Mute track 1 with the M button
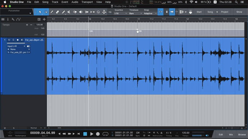This screenshot has height=139, width=248. click(x=9, y=40)
